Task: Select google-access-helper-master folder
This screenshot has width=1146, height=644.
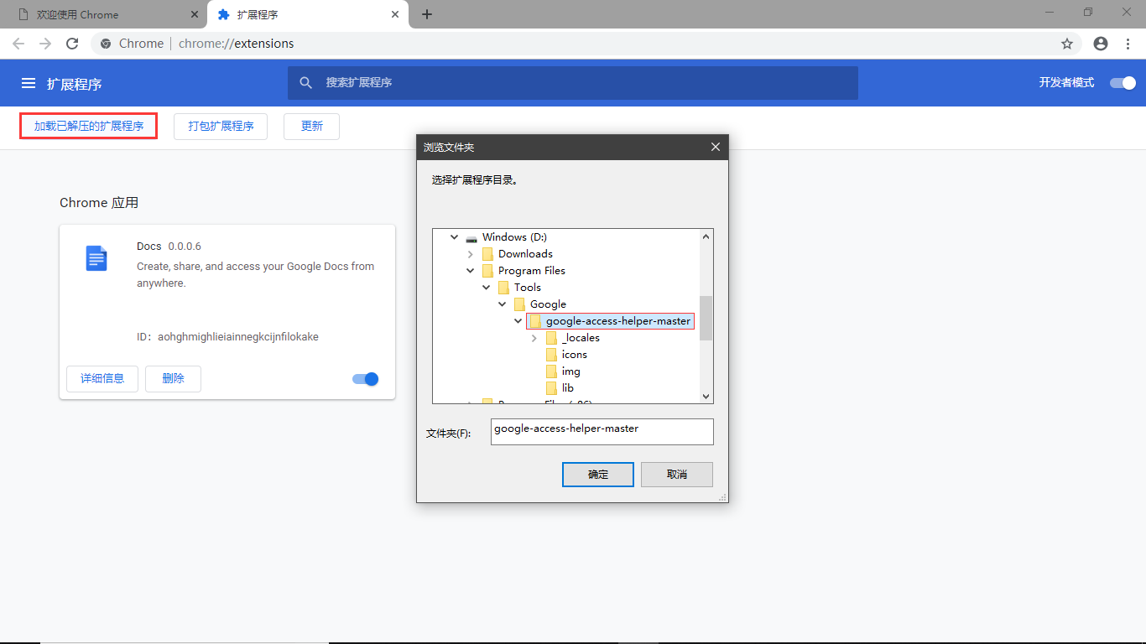Action: [618, 321]
